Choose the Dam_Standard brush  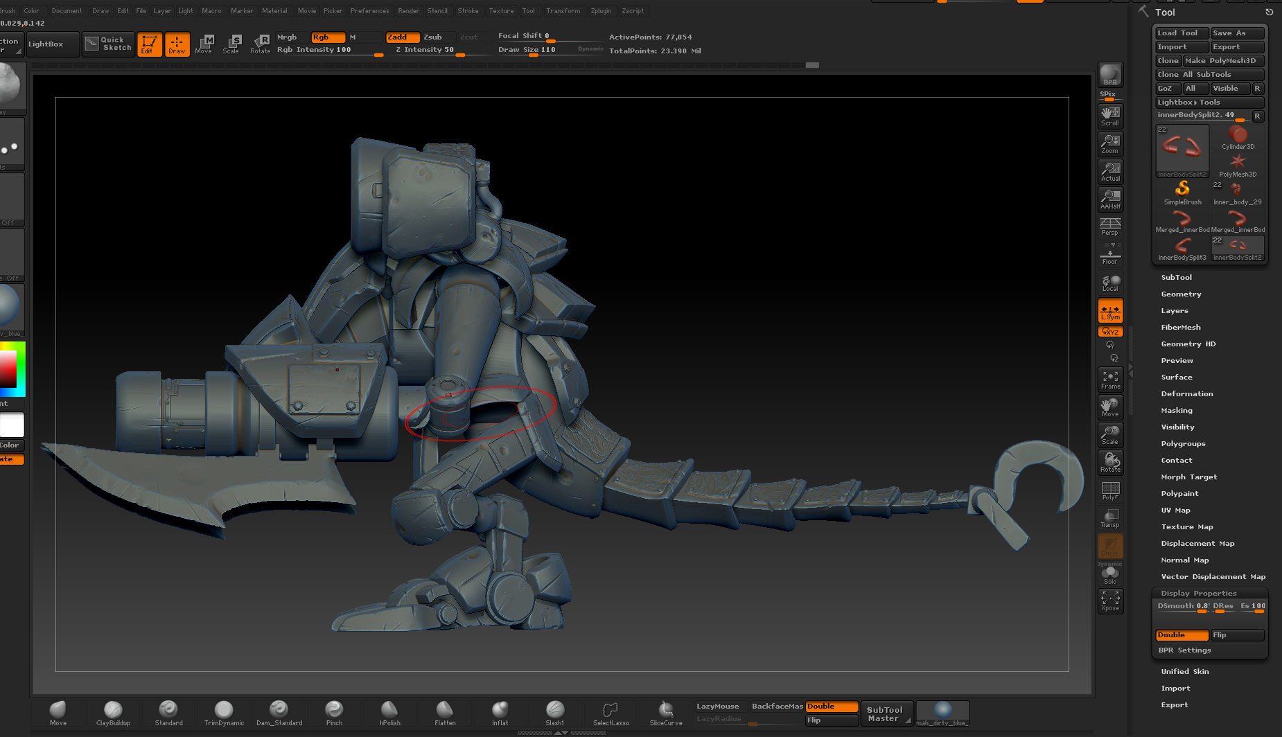click(x=279, y=713)
